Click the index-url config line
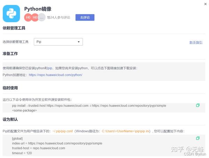This screenshot has width=209, height=158. point(57,143)
